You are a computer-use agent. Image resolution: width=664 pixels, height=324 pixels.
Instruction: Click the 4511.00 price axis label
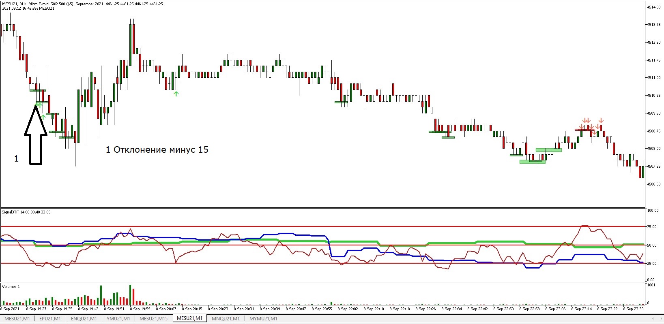click(653, 78)
